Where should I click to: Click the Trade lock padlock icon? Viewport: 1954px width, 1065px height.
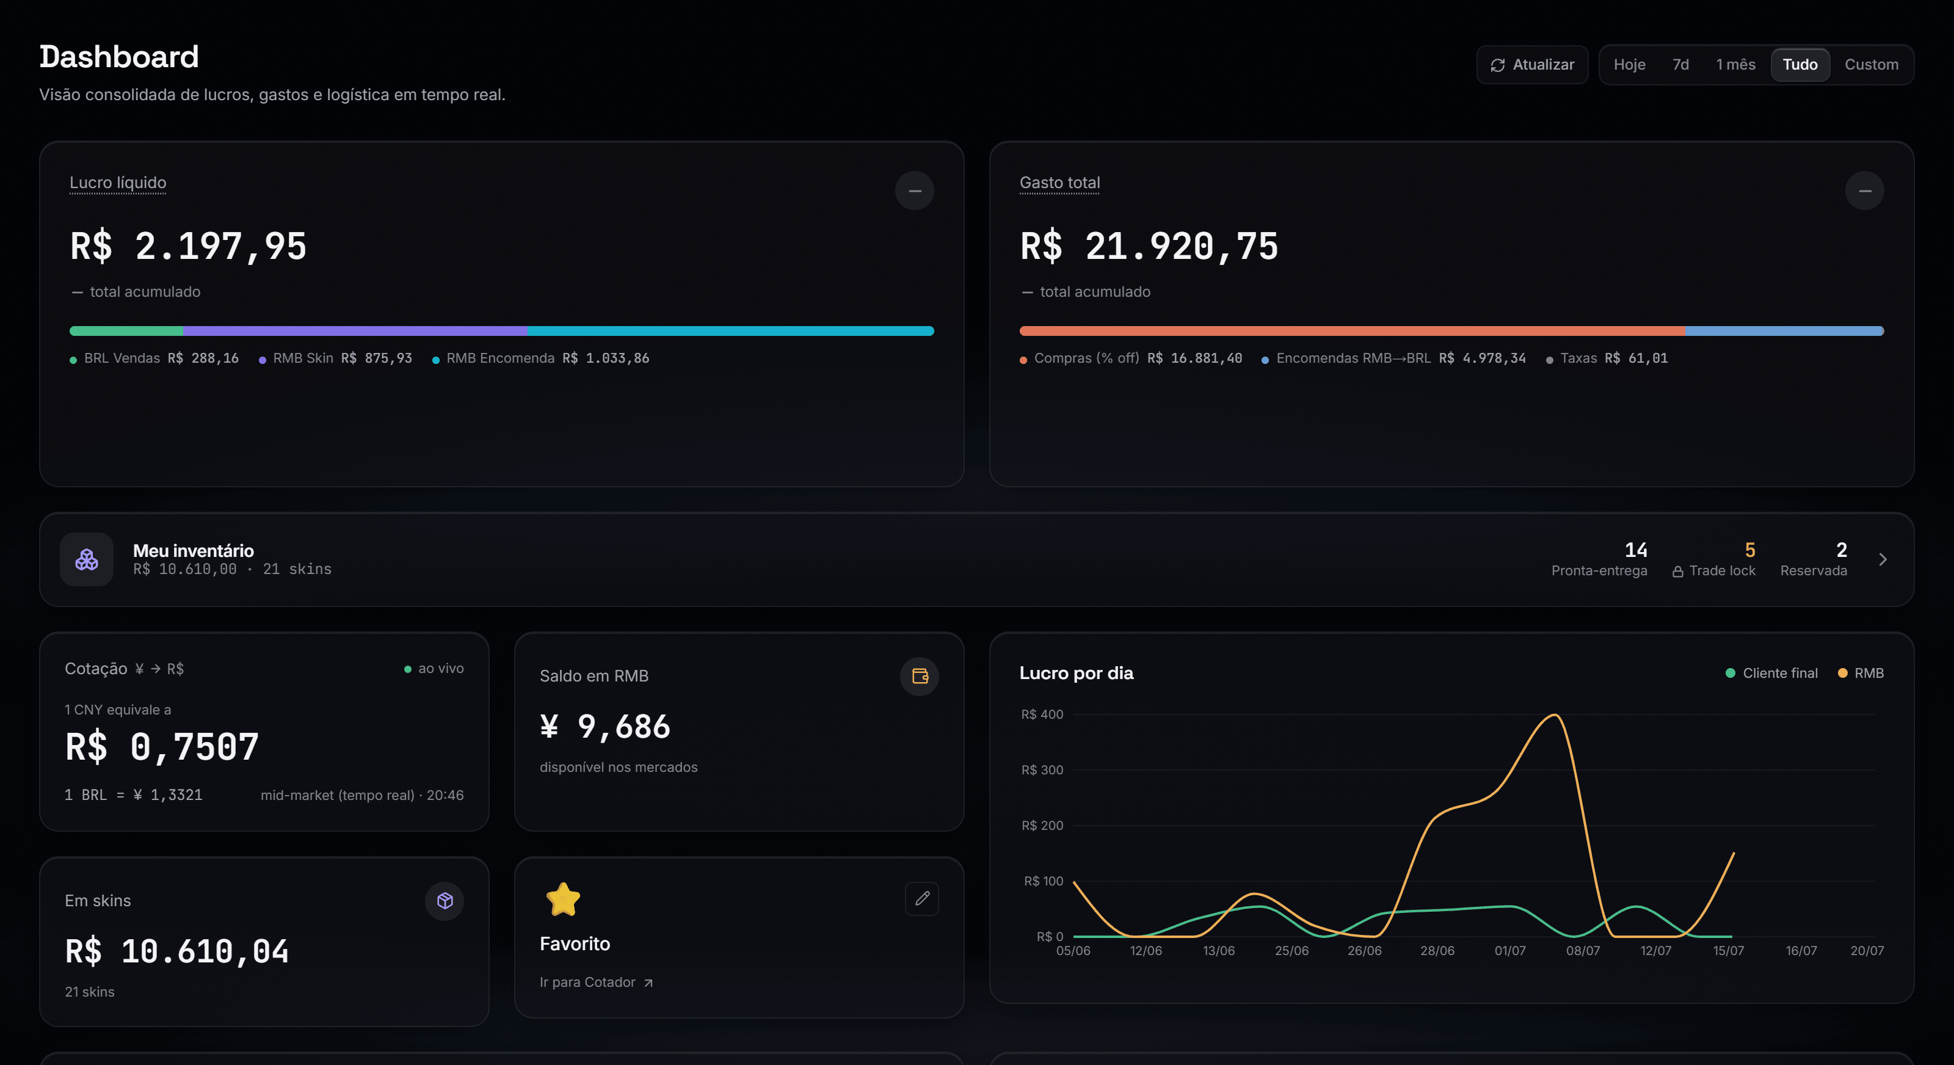(x=1678, y=571)
